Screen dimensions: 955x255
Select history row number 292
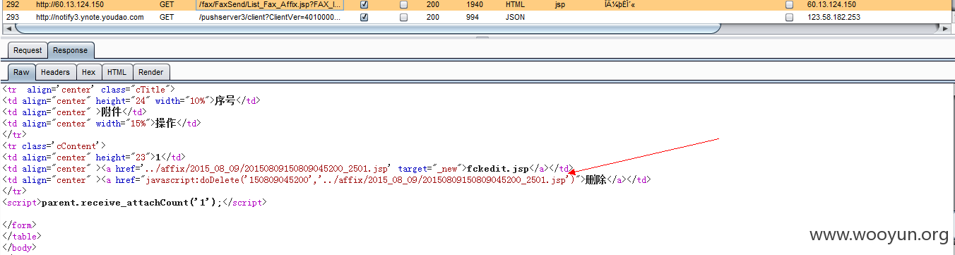click(12, 5)
